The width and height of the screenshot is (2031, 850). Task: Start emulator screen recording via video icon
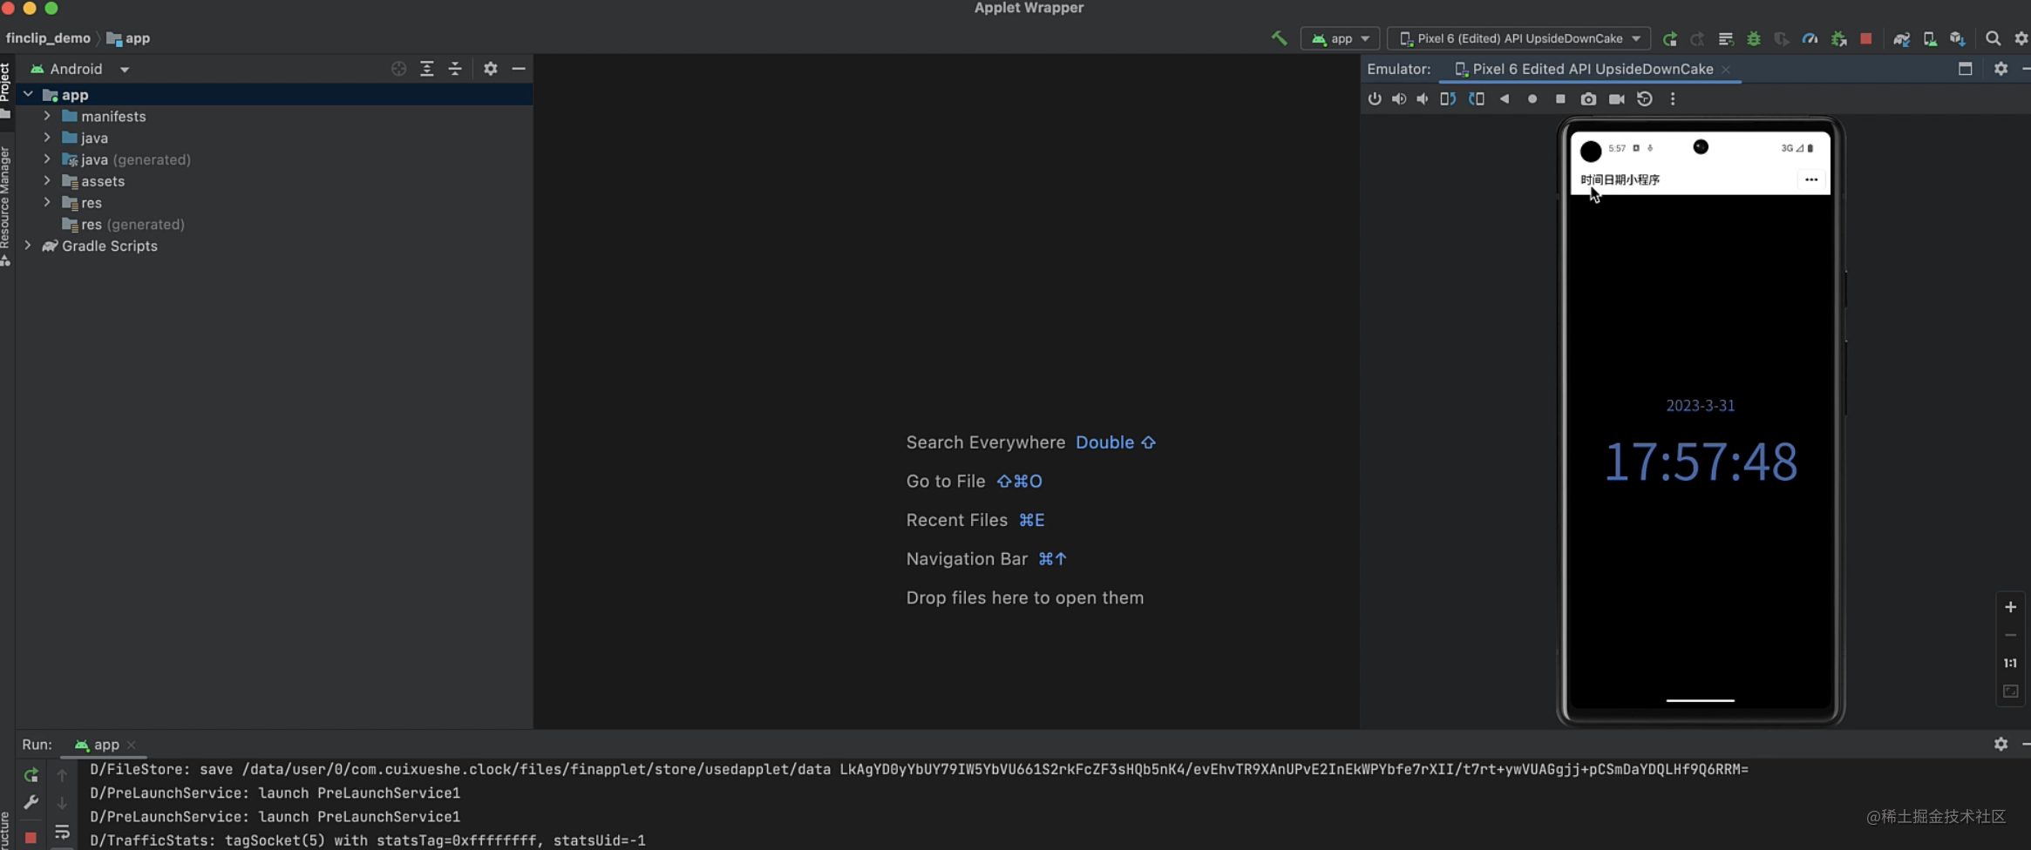click(x=1616, y=99)
